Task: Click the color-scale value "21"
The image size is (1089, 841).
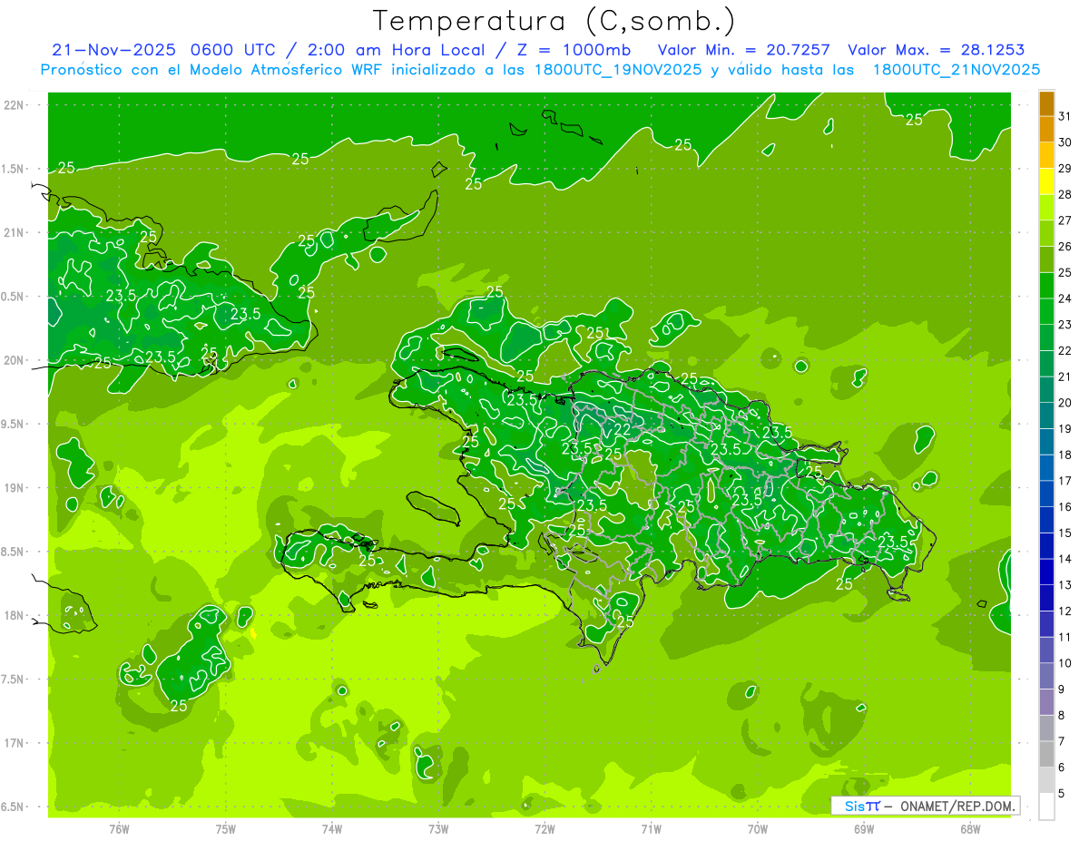Action: (1065, 376)
